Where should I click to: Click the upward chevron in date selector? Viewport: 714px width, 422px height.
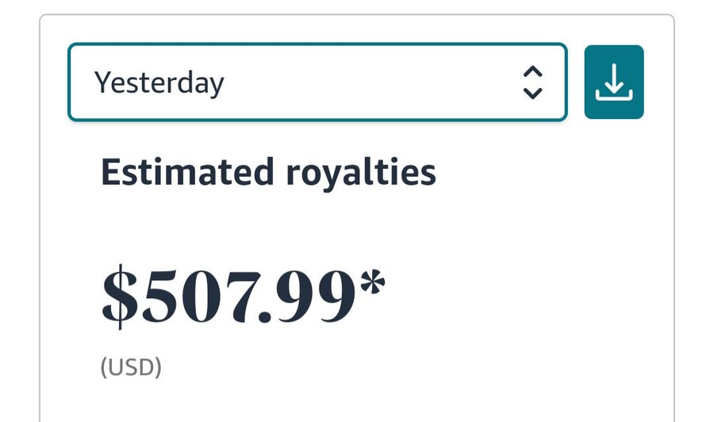[532, 72]
